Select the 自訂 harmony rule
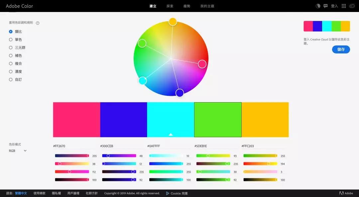Image resolution: width=359 pixels, height=197 pixels. (15, 80)
